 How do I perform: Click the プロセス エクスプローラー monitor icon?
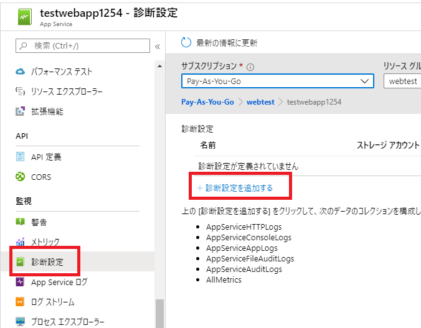[20, 321]
